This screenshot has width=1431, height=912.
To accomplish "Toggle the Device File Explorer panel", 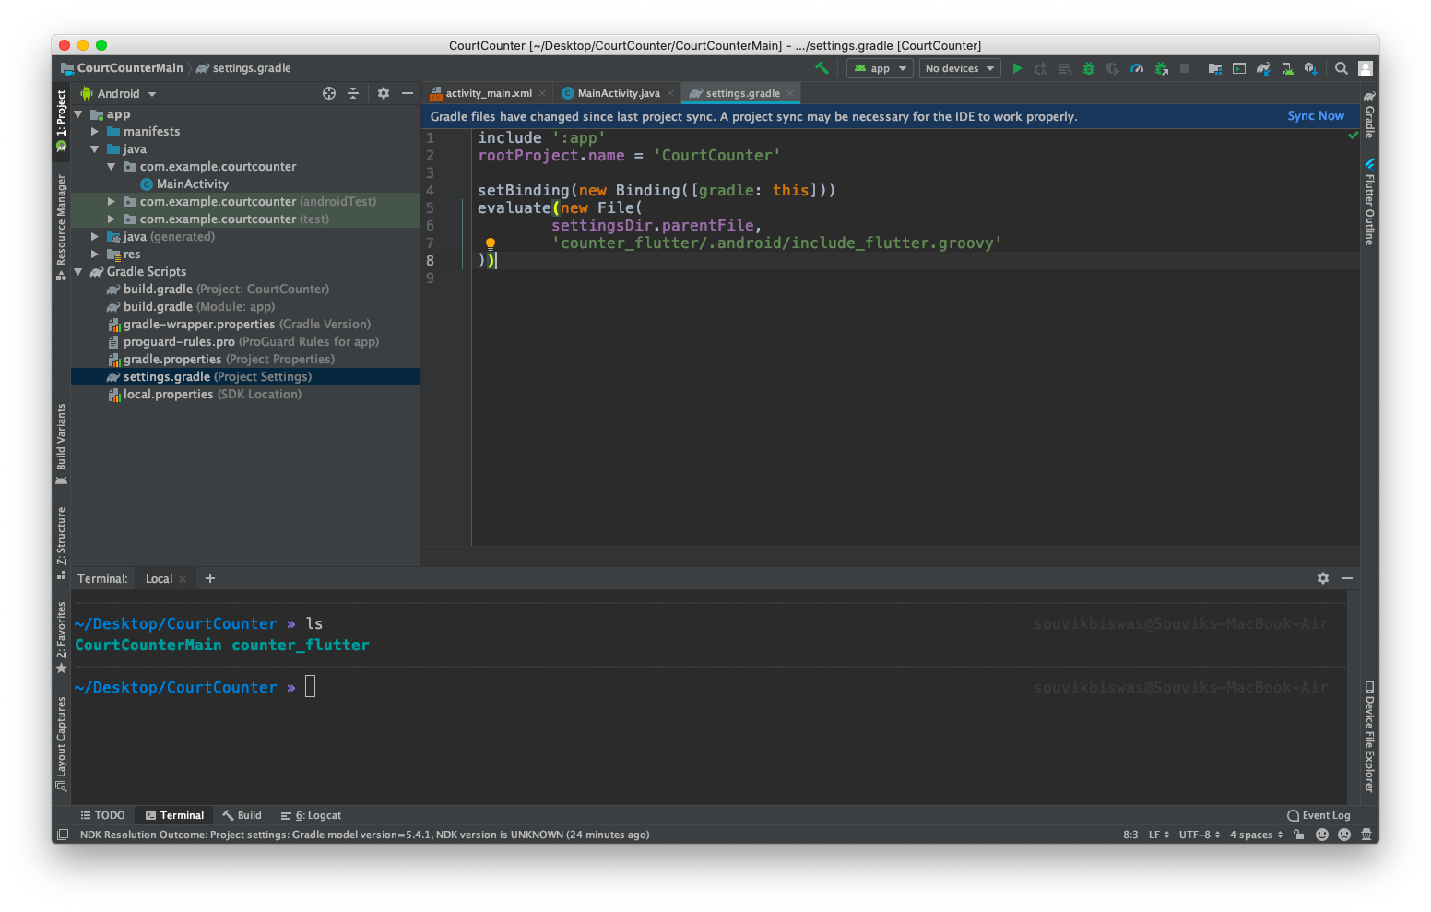I will tap(1370, 736).
